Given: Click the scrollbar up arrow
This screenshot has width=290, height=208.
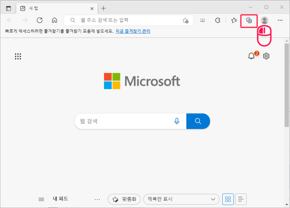Looking at the screenshot, I should 287,41.
